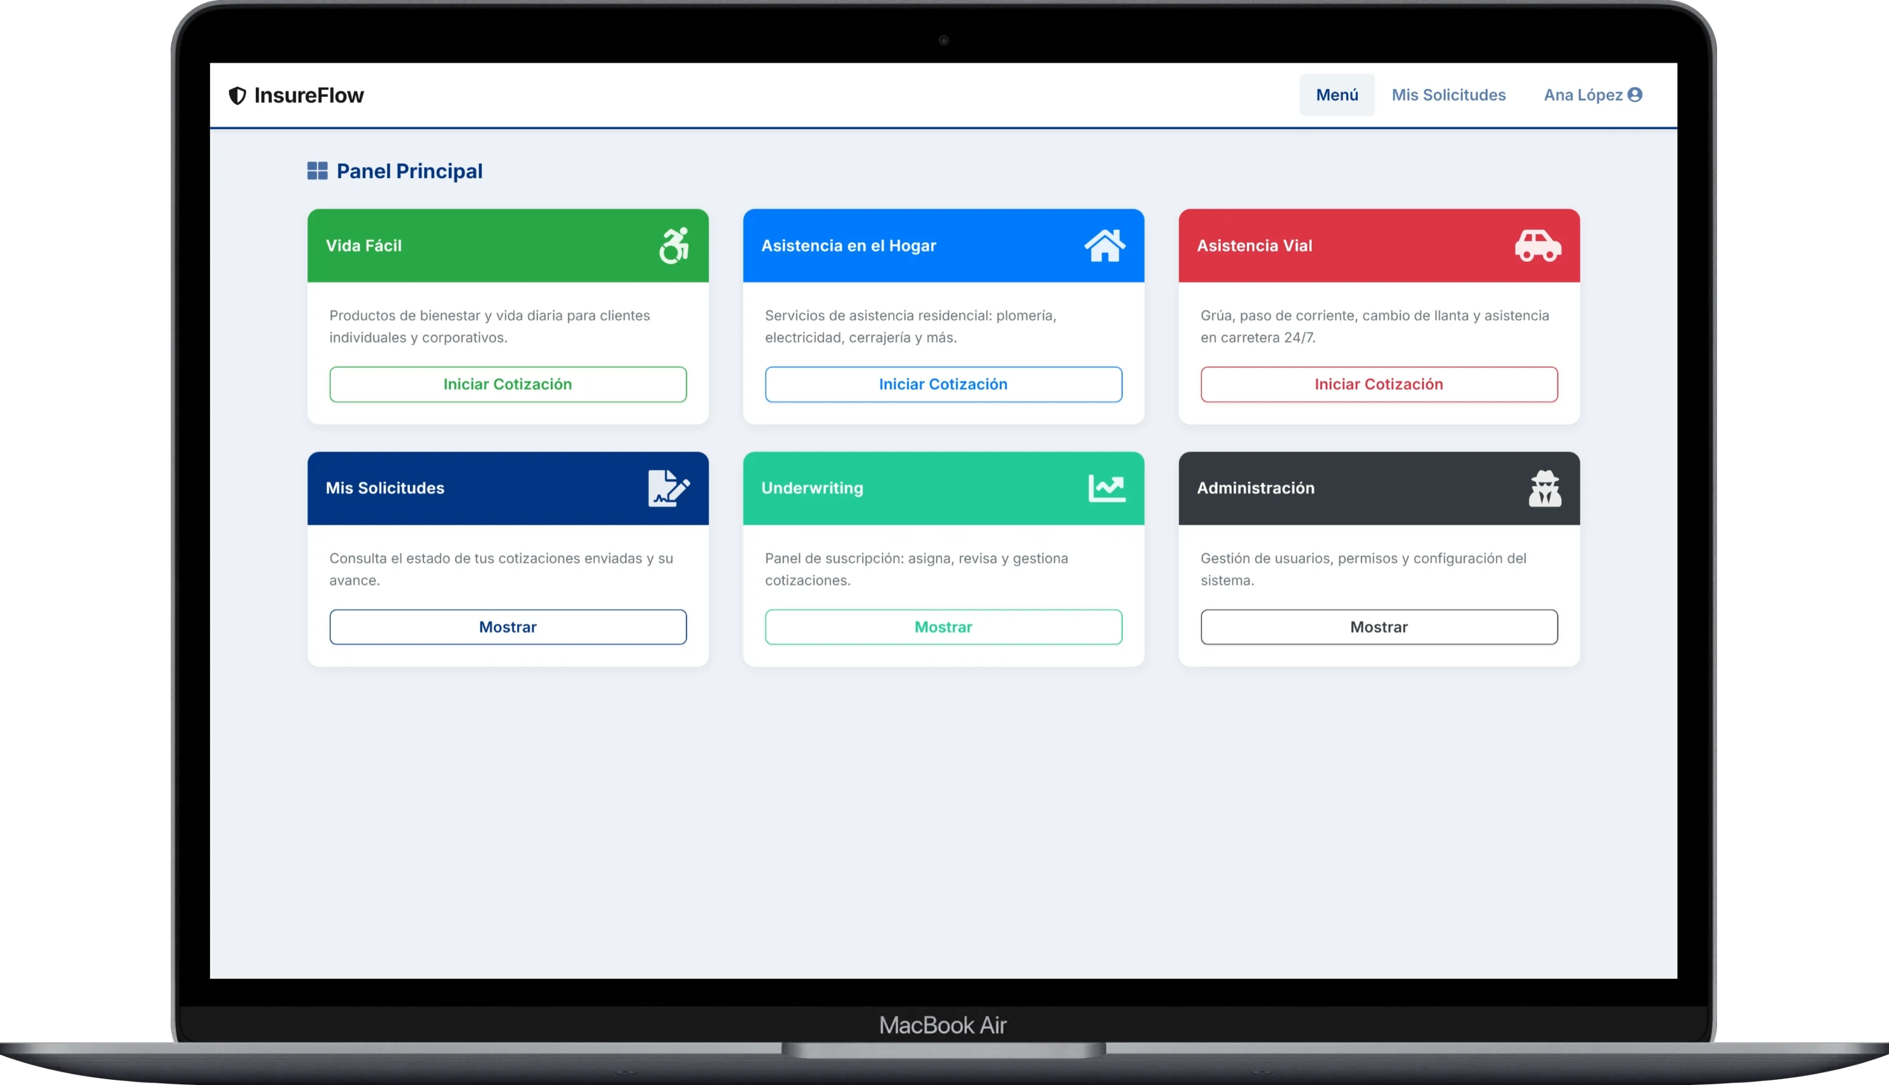Click the house icon on Asistencia en el Hogar
This screenshot has height=1085, width=1889.
pos(1104,246)
